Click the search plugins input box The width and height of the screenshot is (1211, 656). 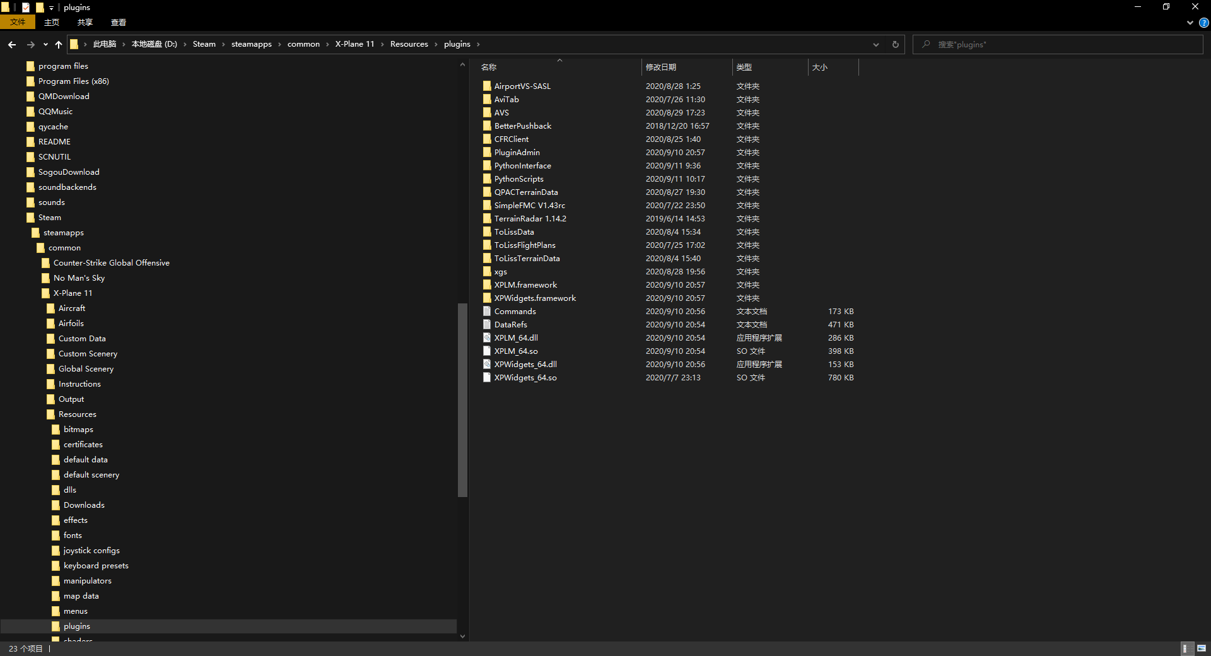click(x=1058, y=44)
